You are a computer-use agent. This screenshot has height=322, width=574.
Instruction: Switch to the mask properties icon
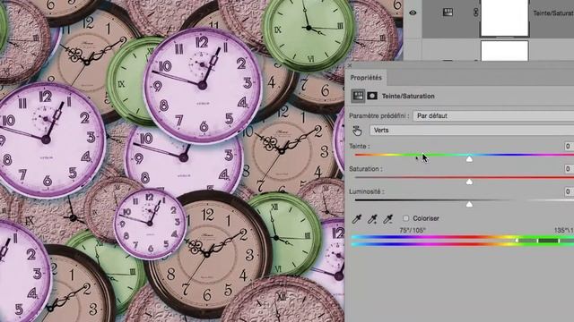[x=372, y=96]
